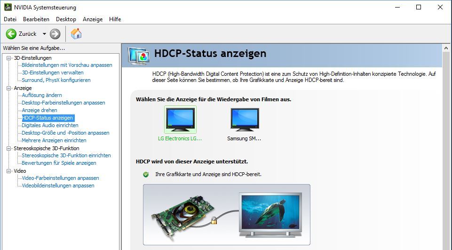Image resolution: width=452 pixels, height=250 pixels.
Task: Click the green Zurück back arrow icon
Action: click(x=11, y=34)
